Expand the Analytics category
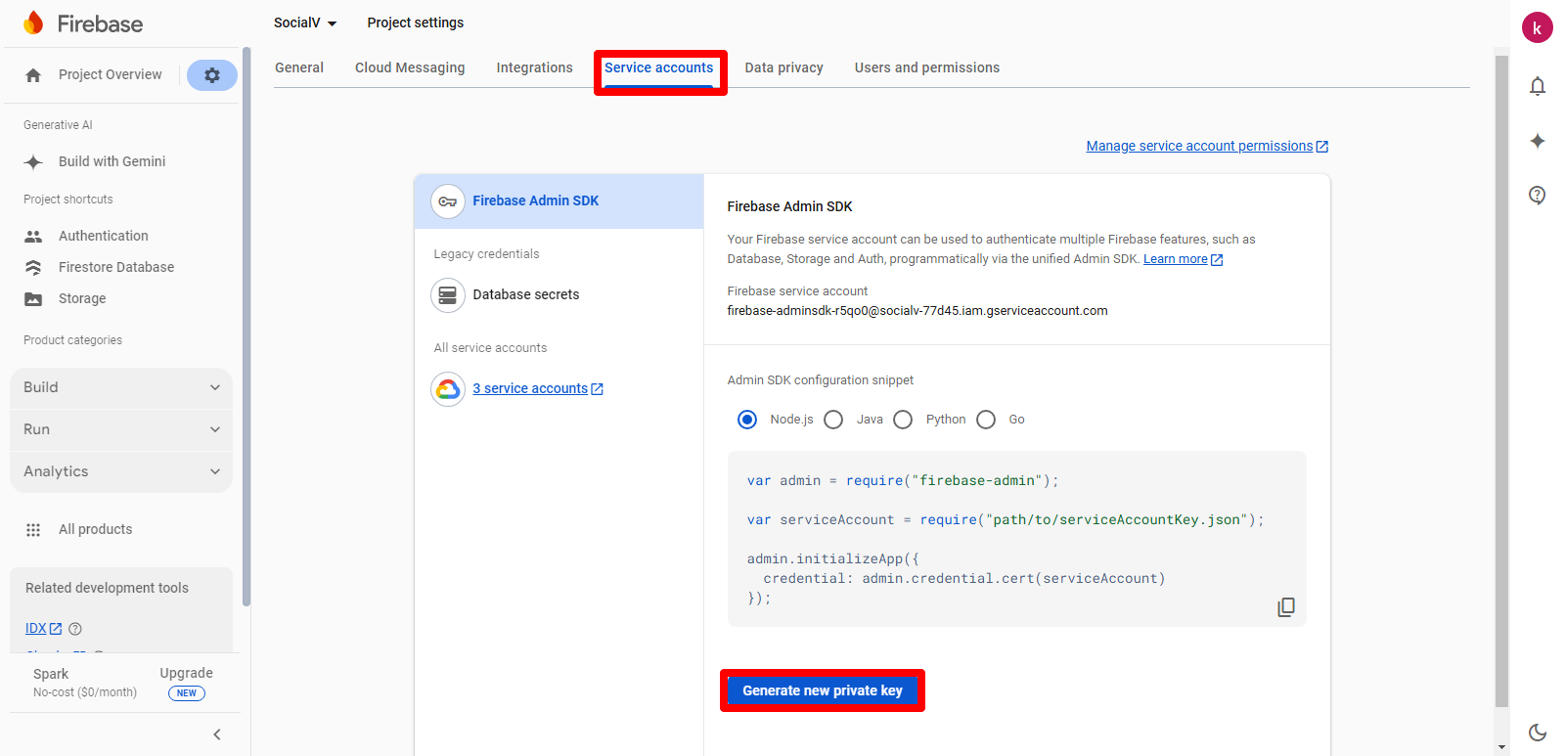Screen dimensions: 1565x756 121,471
